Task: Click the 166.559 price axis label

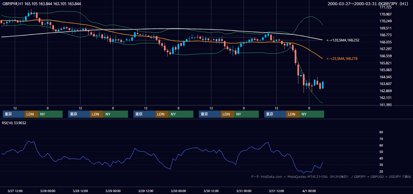Action: pos(386,56)
